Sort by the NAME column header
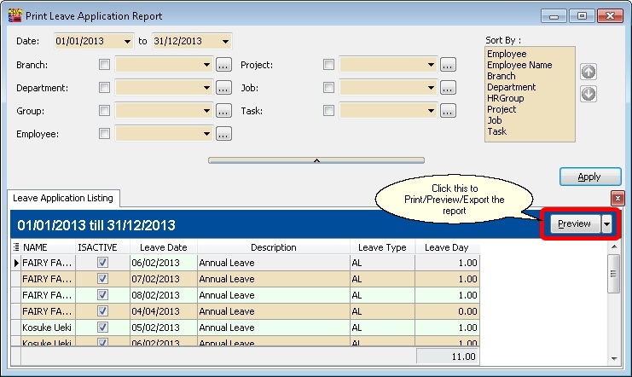The height and width of the screenshot is (377, 632). coord(49,247)
